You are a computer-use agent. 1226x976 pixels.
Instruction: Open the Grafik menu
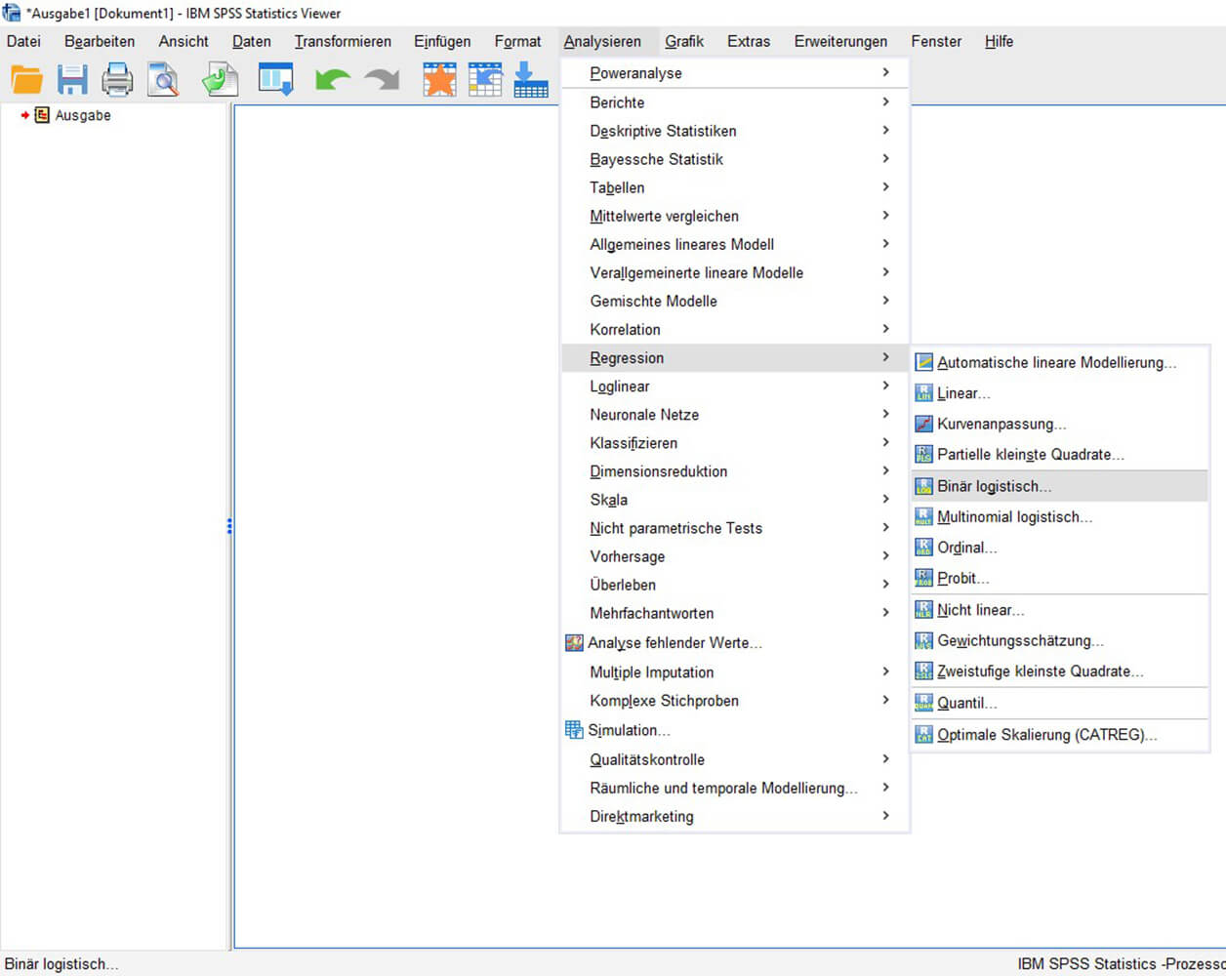(x=683, y=41)
